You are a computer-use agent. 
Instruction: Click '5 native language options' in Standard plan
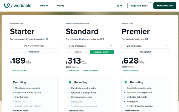(84, 106)
